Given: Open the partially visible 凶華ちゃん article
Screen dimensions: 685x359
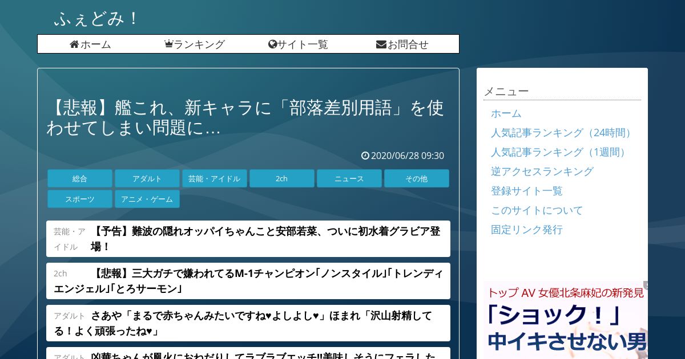Looking at the screenshot, I should click(x=248, y=353).
